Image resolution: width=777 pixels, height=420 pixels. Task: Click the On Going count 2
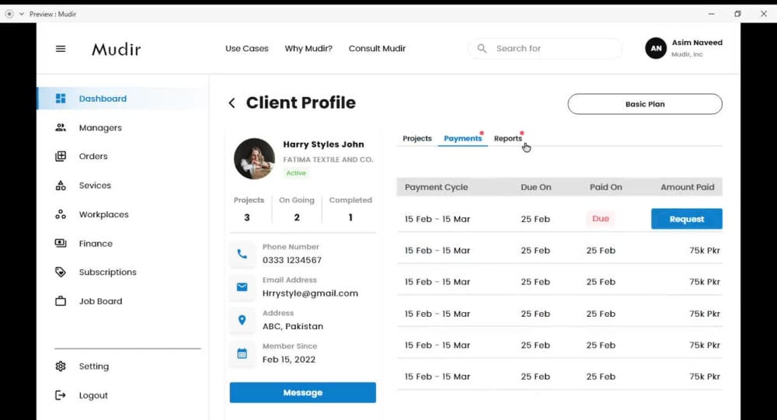coord(297,217)
